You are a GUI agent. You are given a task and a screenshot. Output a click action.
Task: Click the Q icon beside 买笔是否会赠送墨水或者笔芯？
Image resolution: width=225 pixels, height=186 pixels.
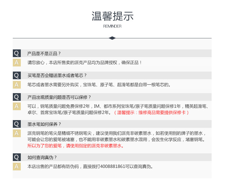click(x=17, y=76)
